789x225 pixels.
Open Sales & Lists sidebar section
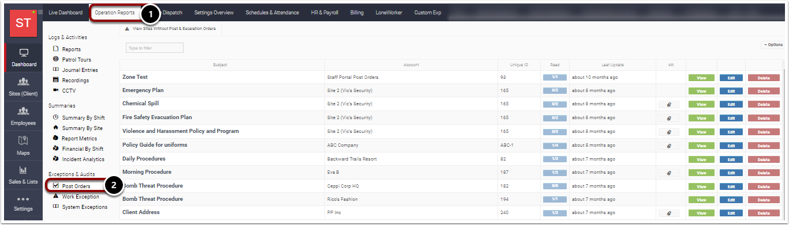point(24,176)
